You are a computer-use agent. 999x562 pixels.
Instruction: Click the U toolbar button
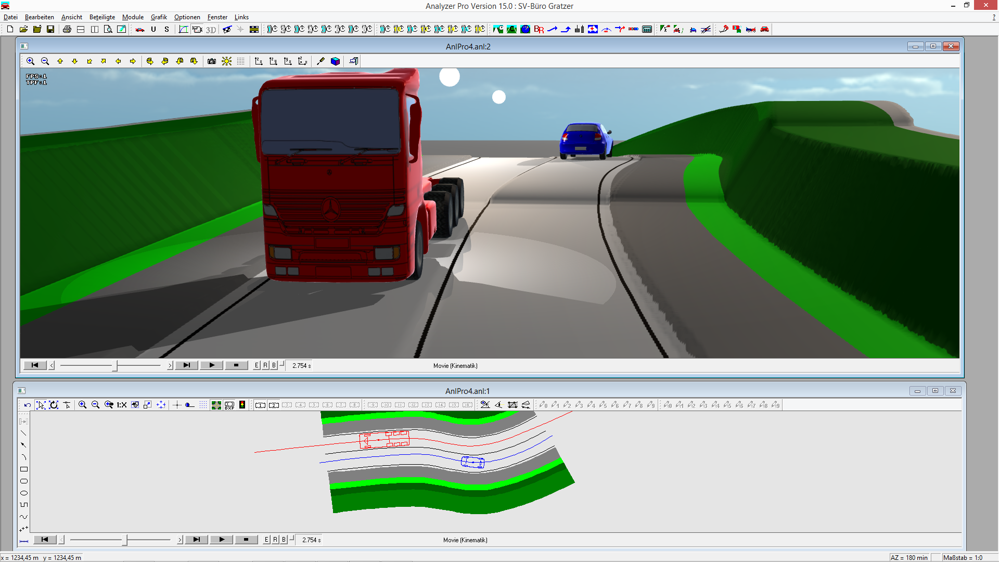pos(153,29)
